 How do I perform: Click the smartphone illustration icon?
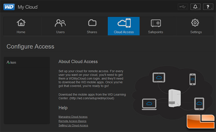tap(193, 79)
